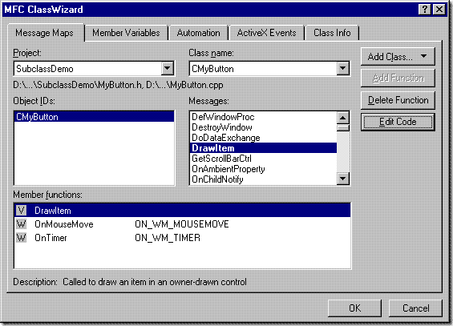
Task: Go to the Automation tab
Action: (199, 33)
